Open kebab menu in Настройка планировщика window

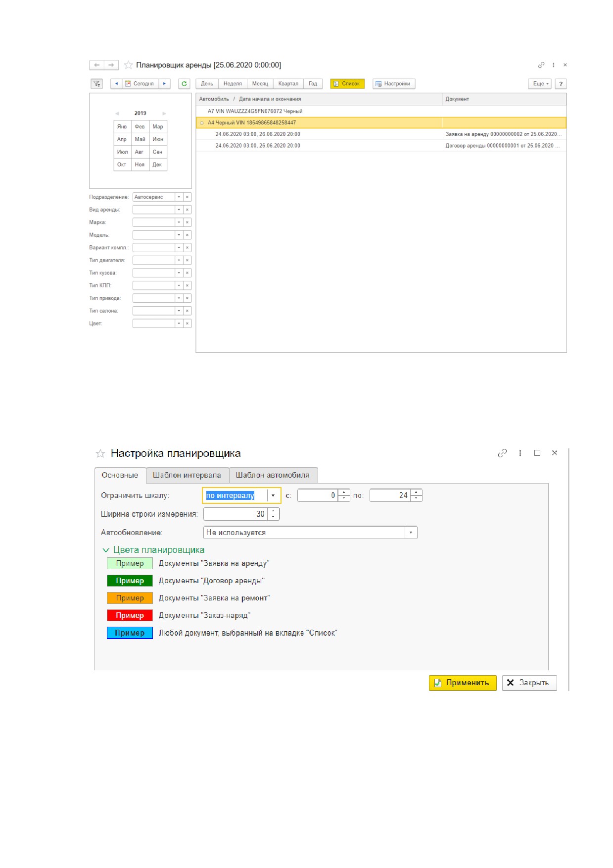[x=520, y=453]
